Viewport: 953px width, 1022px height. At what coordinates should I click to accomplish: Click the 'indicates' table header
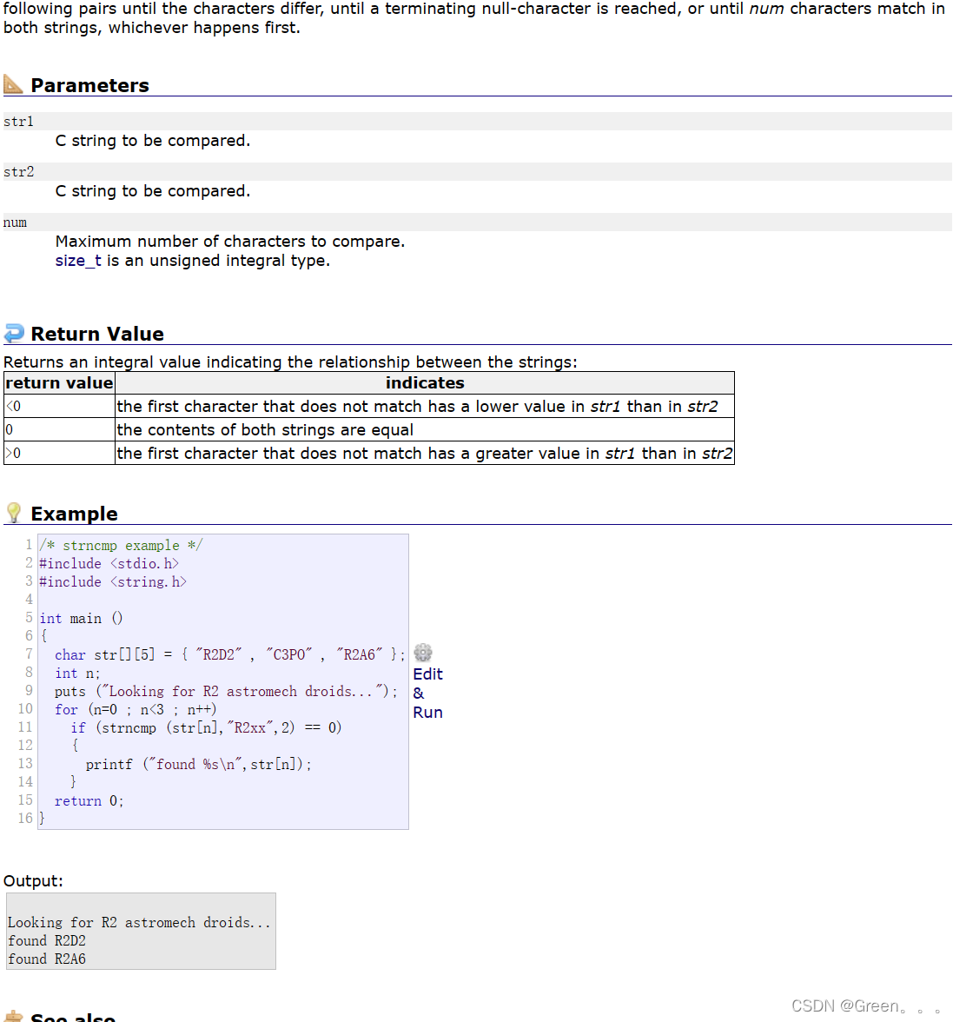(x=425, y=383)
